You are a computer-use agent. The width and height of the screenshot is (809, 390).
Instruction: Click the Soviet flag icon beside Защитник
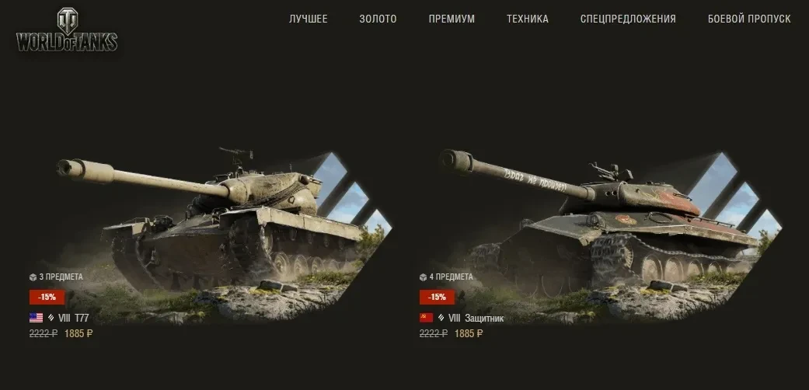(x=426, y=318)
